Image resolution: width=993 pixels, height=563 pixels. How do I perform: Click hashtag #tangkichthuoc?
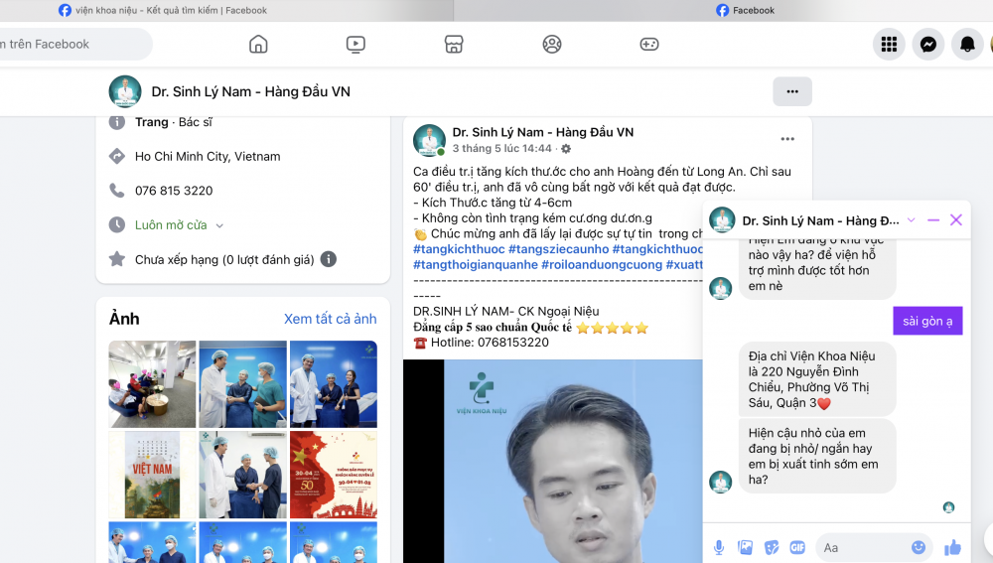[x=459, y=249]
